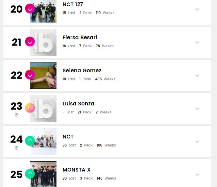Click the pink down arrow for Selena Gomez
Viewport: 217px width, 187px height.
[30, 75]
